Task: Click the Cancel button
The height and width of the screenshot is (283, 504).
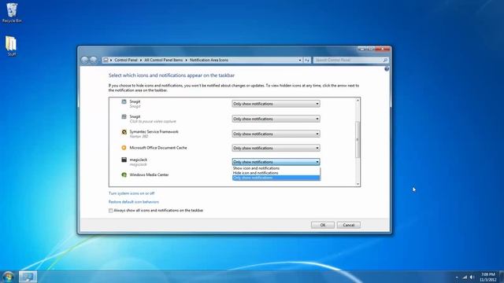Action: tap(348, 225)
